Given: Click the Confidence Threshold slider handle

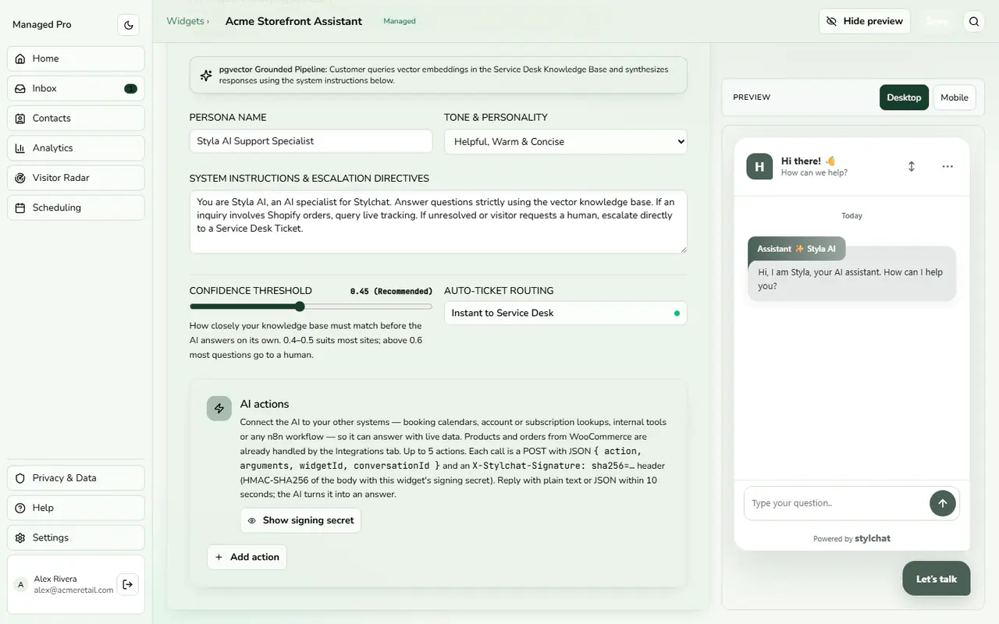Looking at the screenshot, I should pyautogui.click(x=300, y=307).
